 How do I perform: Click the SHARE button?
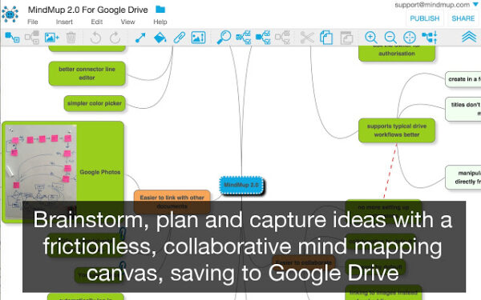(463, 18)
